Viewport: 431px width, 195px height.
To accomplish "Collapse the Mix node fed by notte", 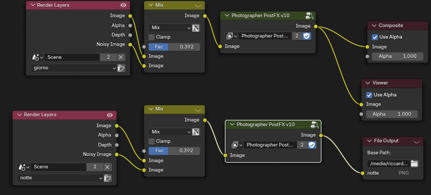I will coord(151,109).
